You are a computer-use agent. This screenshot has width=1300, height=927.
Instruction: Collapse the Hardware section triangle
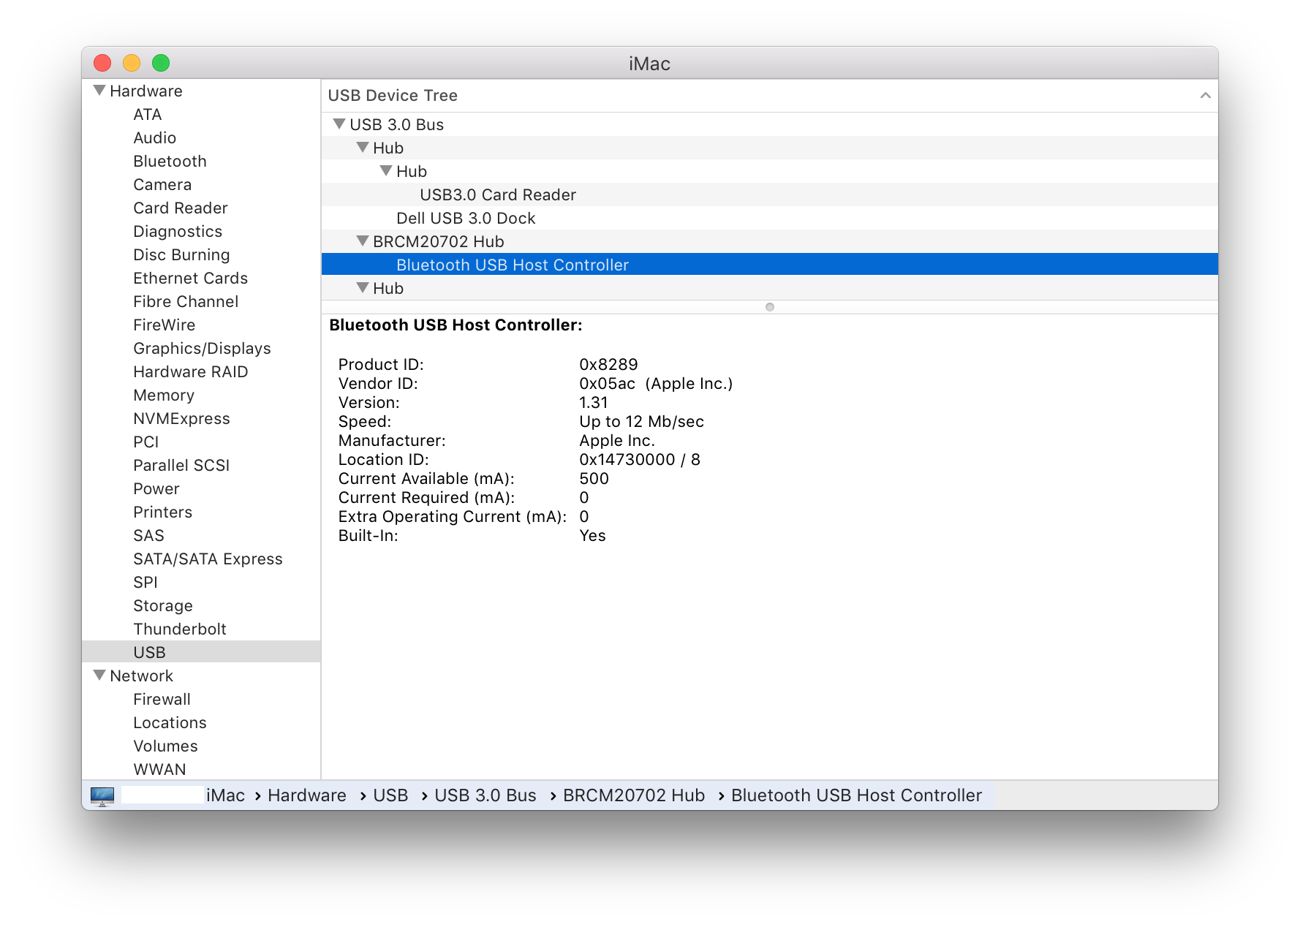[99, 91]
